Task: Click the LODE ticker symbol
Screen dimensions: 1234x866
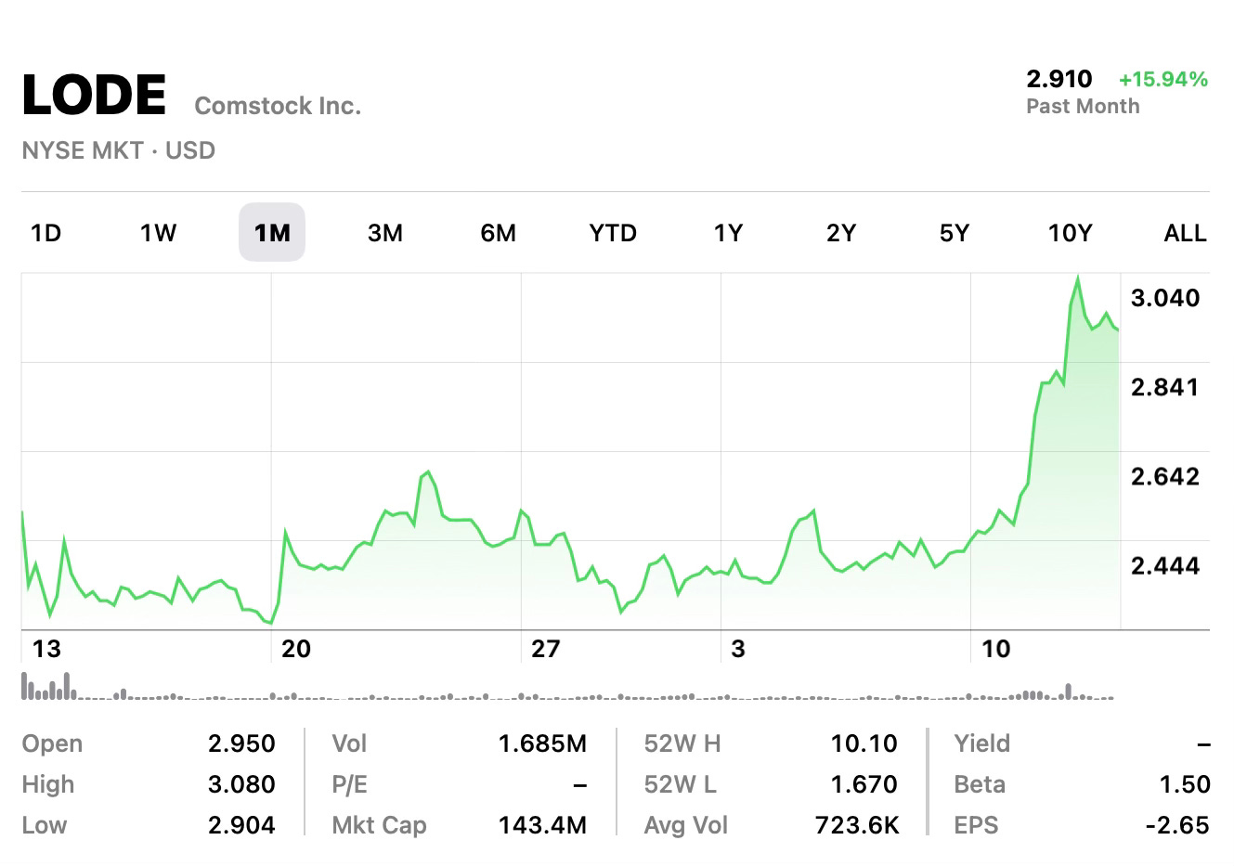Action: coord(94,95)
